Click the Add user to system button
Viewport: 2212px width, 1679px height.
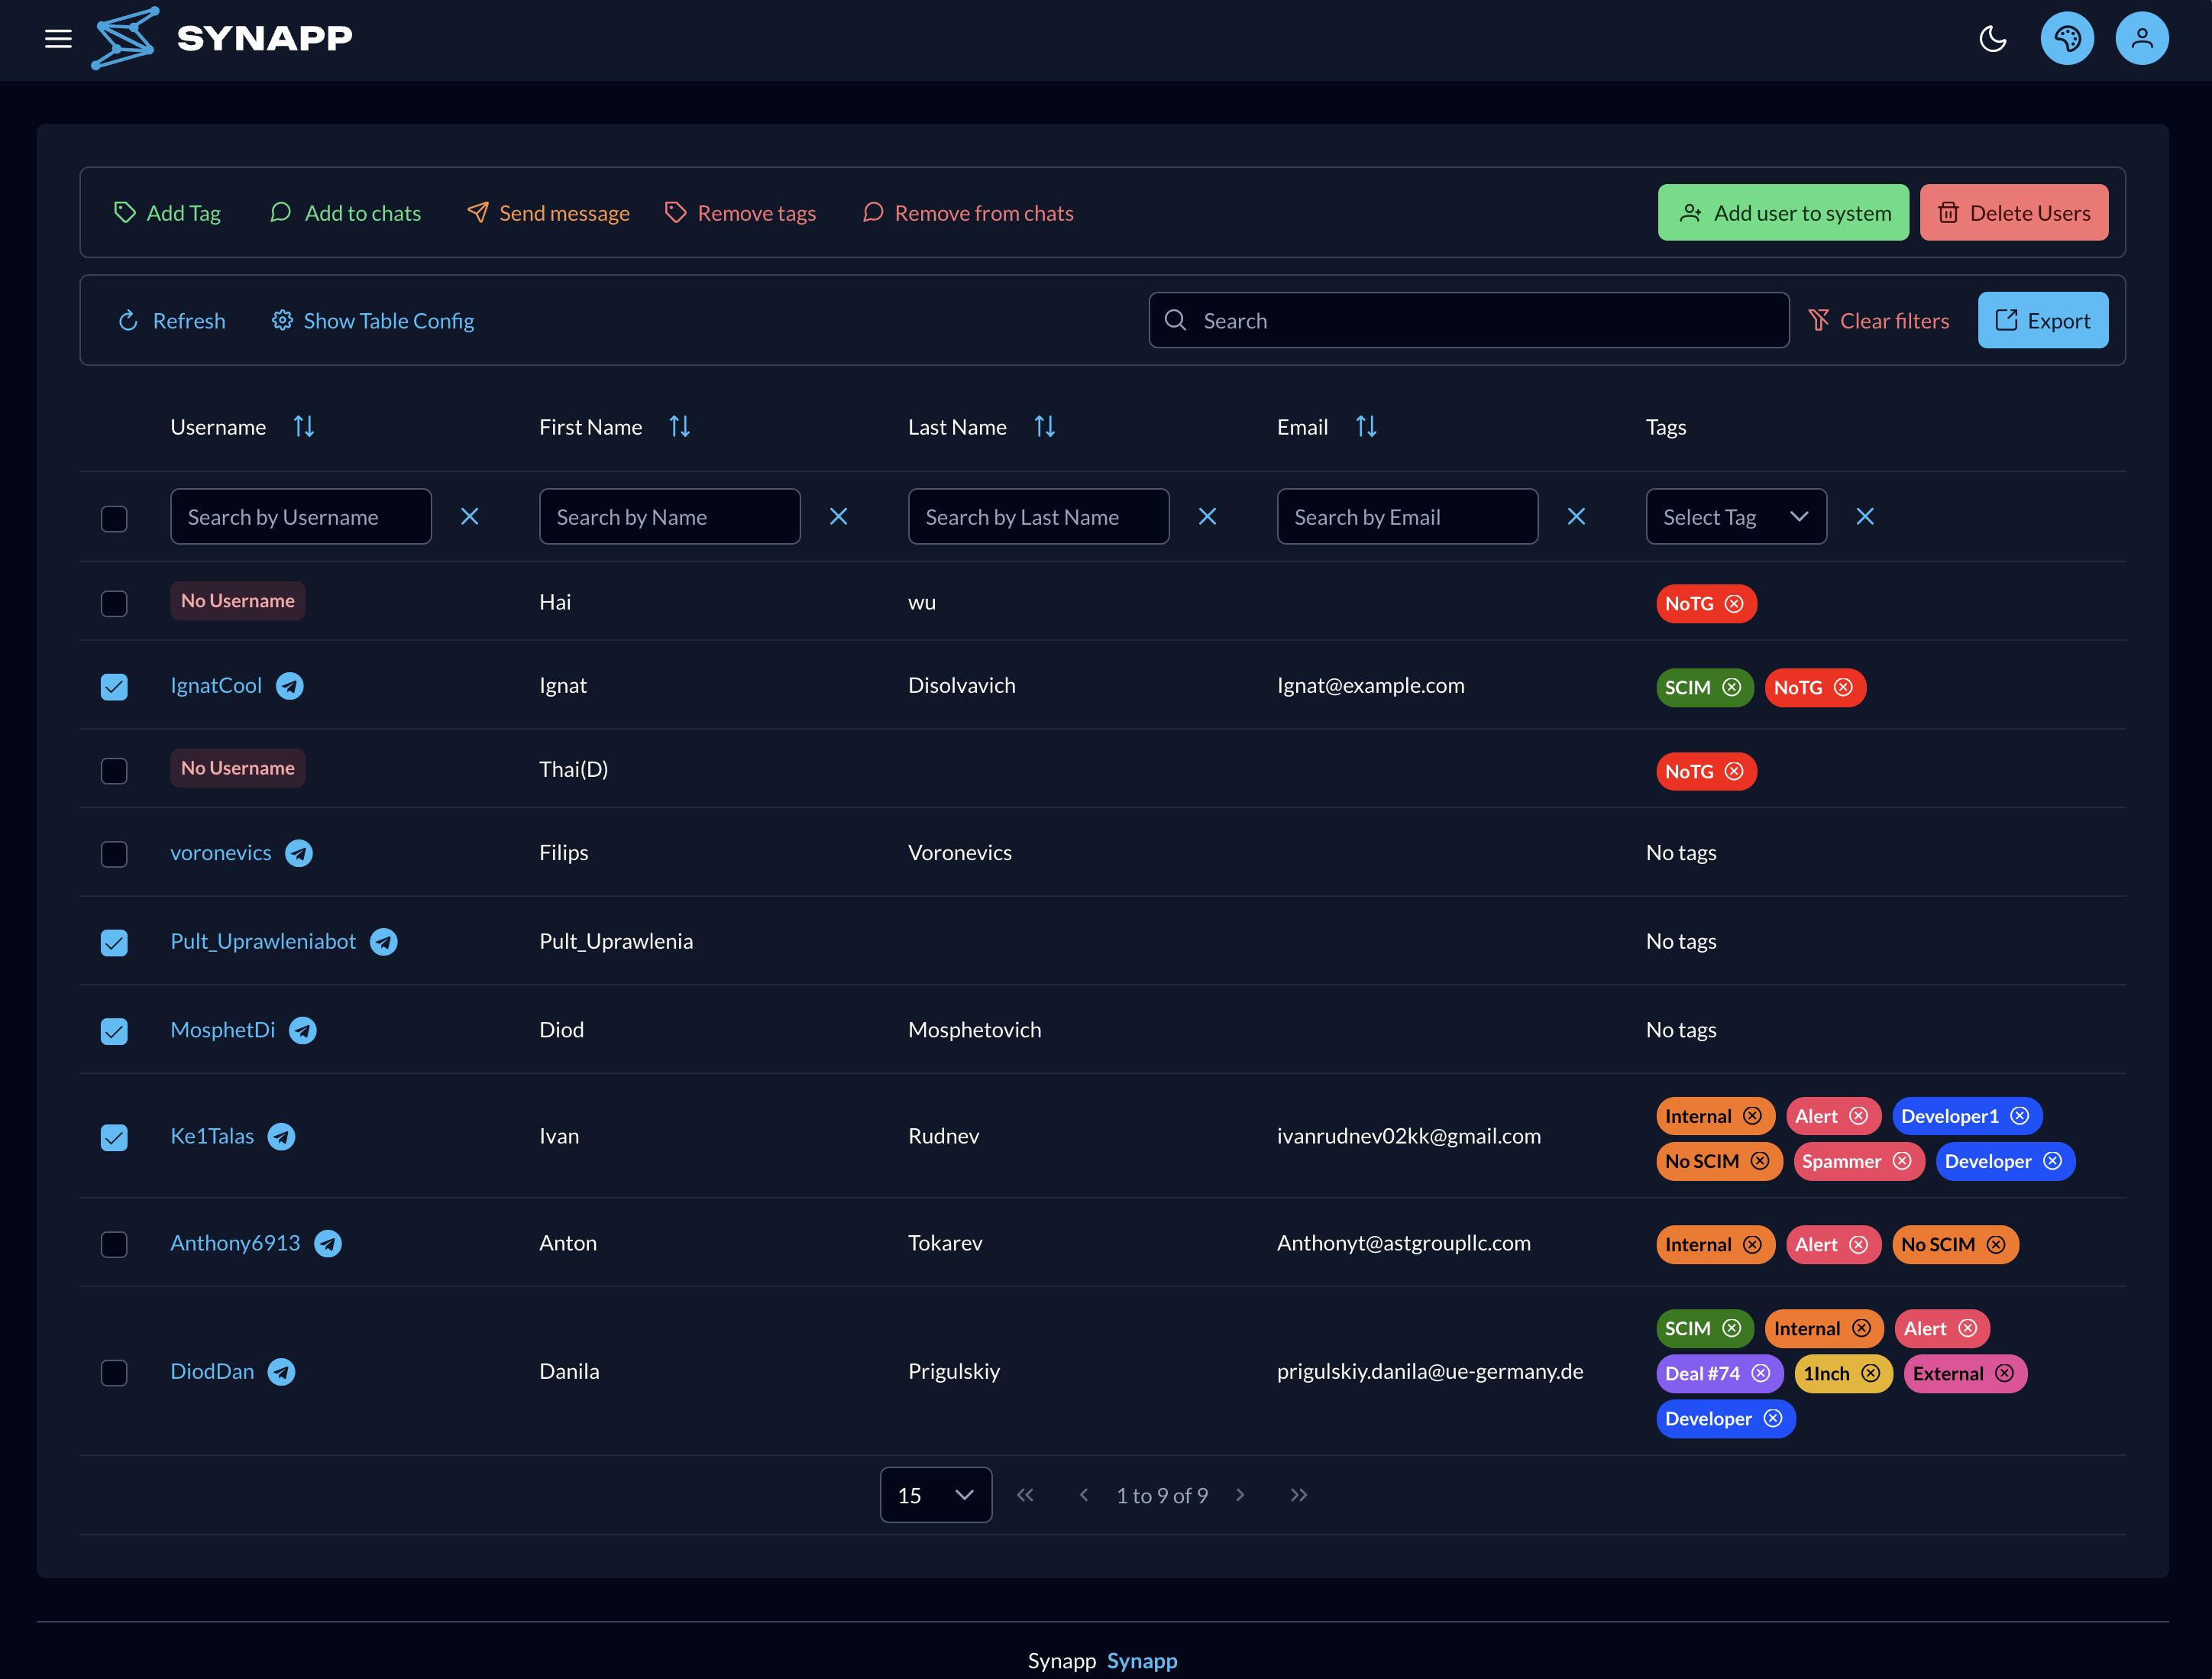click(x=1783, y=213)
